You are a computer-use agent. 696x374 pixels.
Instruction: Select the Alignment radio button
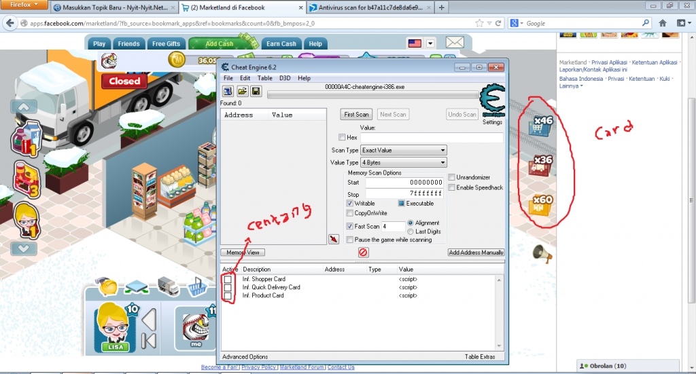[410, 223]
